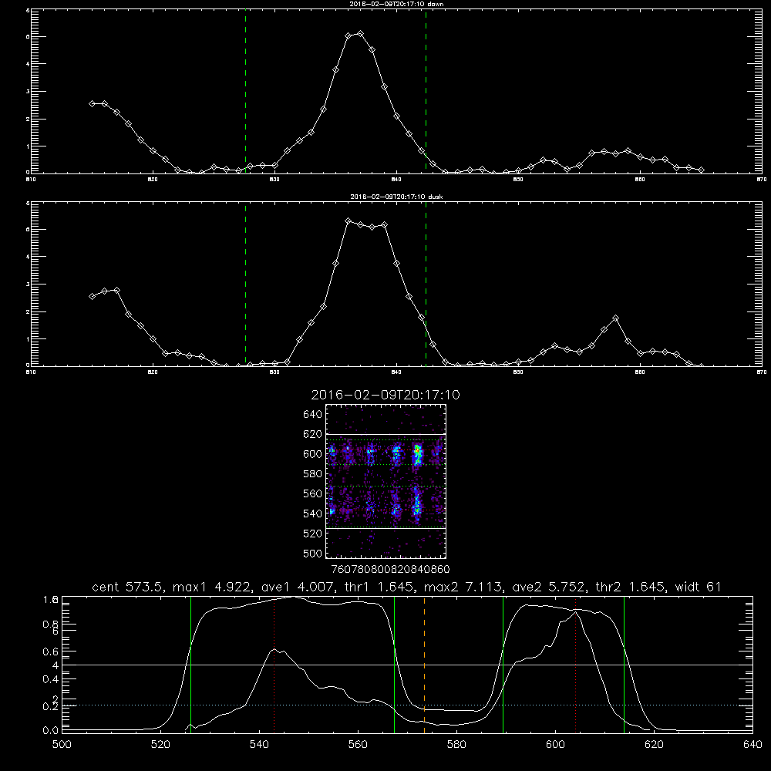Click the '640' tick label on bottom plot x-axis
The image size is (771, 771).
coord(752,745)
